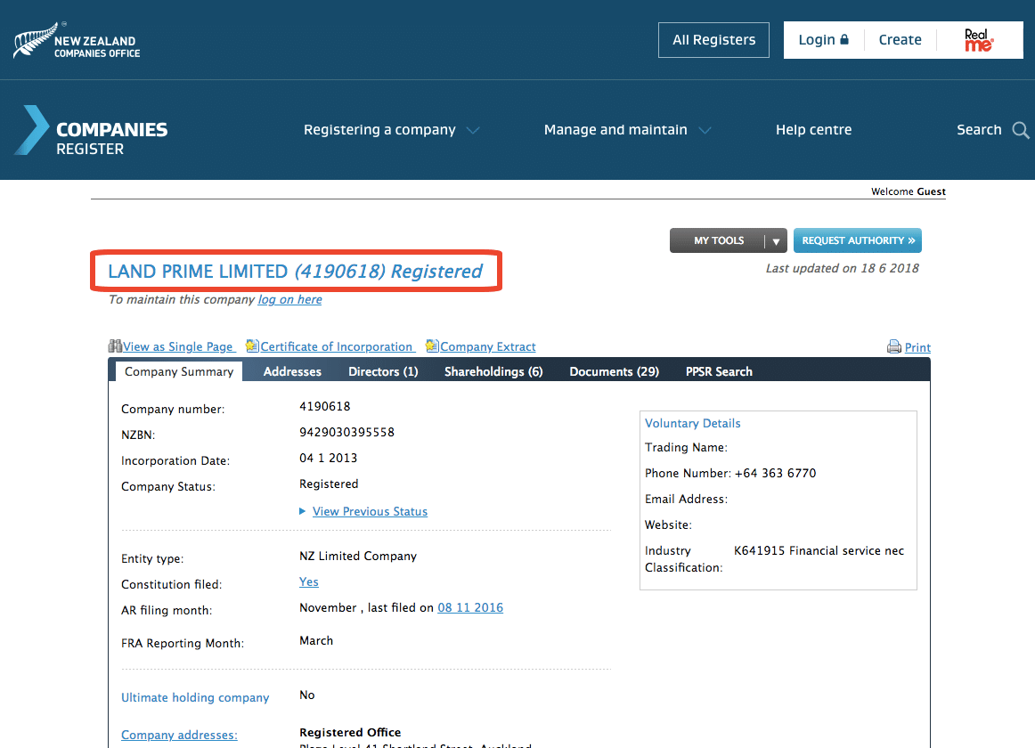1035x748 pixels.
Task: Click the Login button
Action: pos(823,40)
